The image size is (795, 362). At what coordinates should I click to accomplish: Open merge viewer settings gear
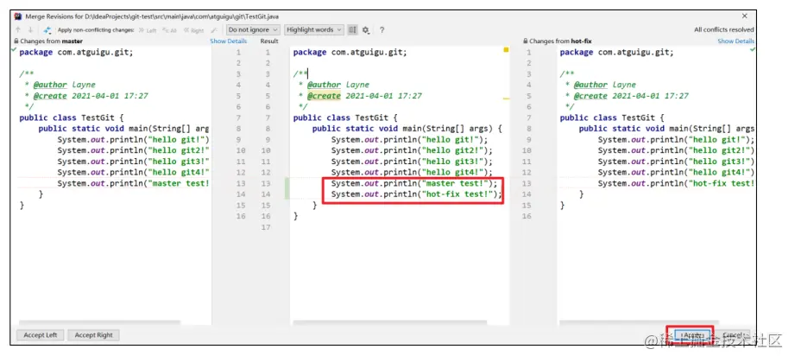365,30
